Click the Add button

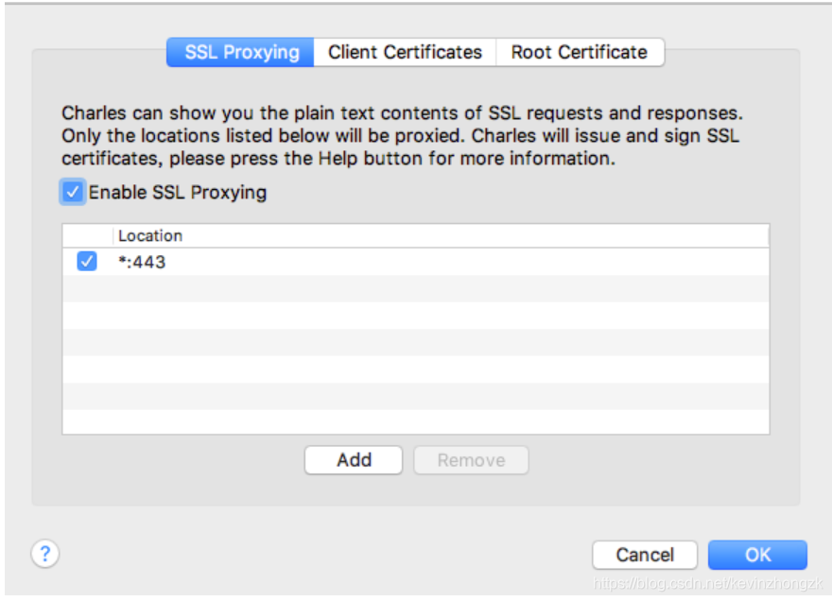(x=354, y=460)
